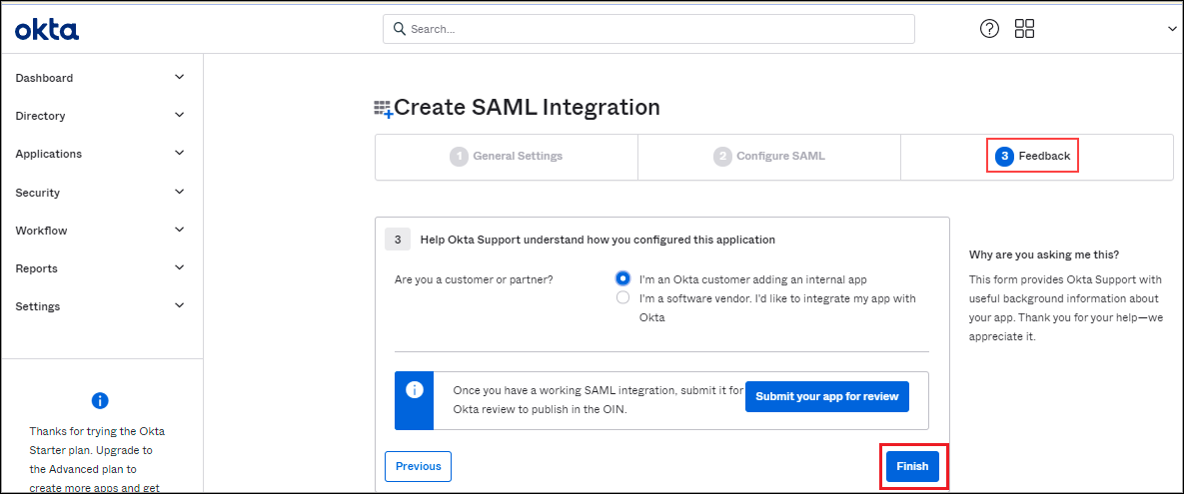Click the blue info icon in sidebar
Viewport: 1184px width, 494px height.
pos(101,400)
